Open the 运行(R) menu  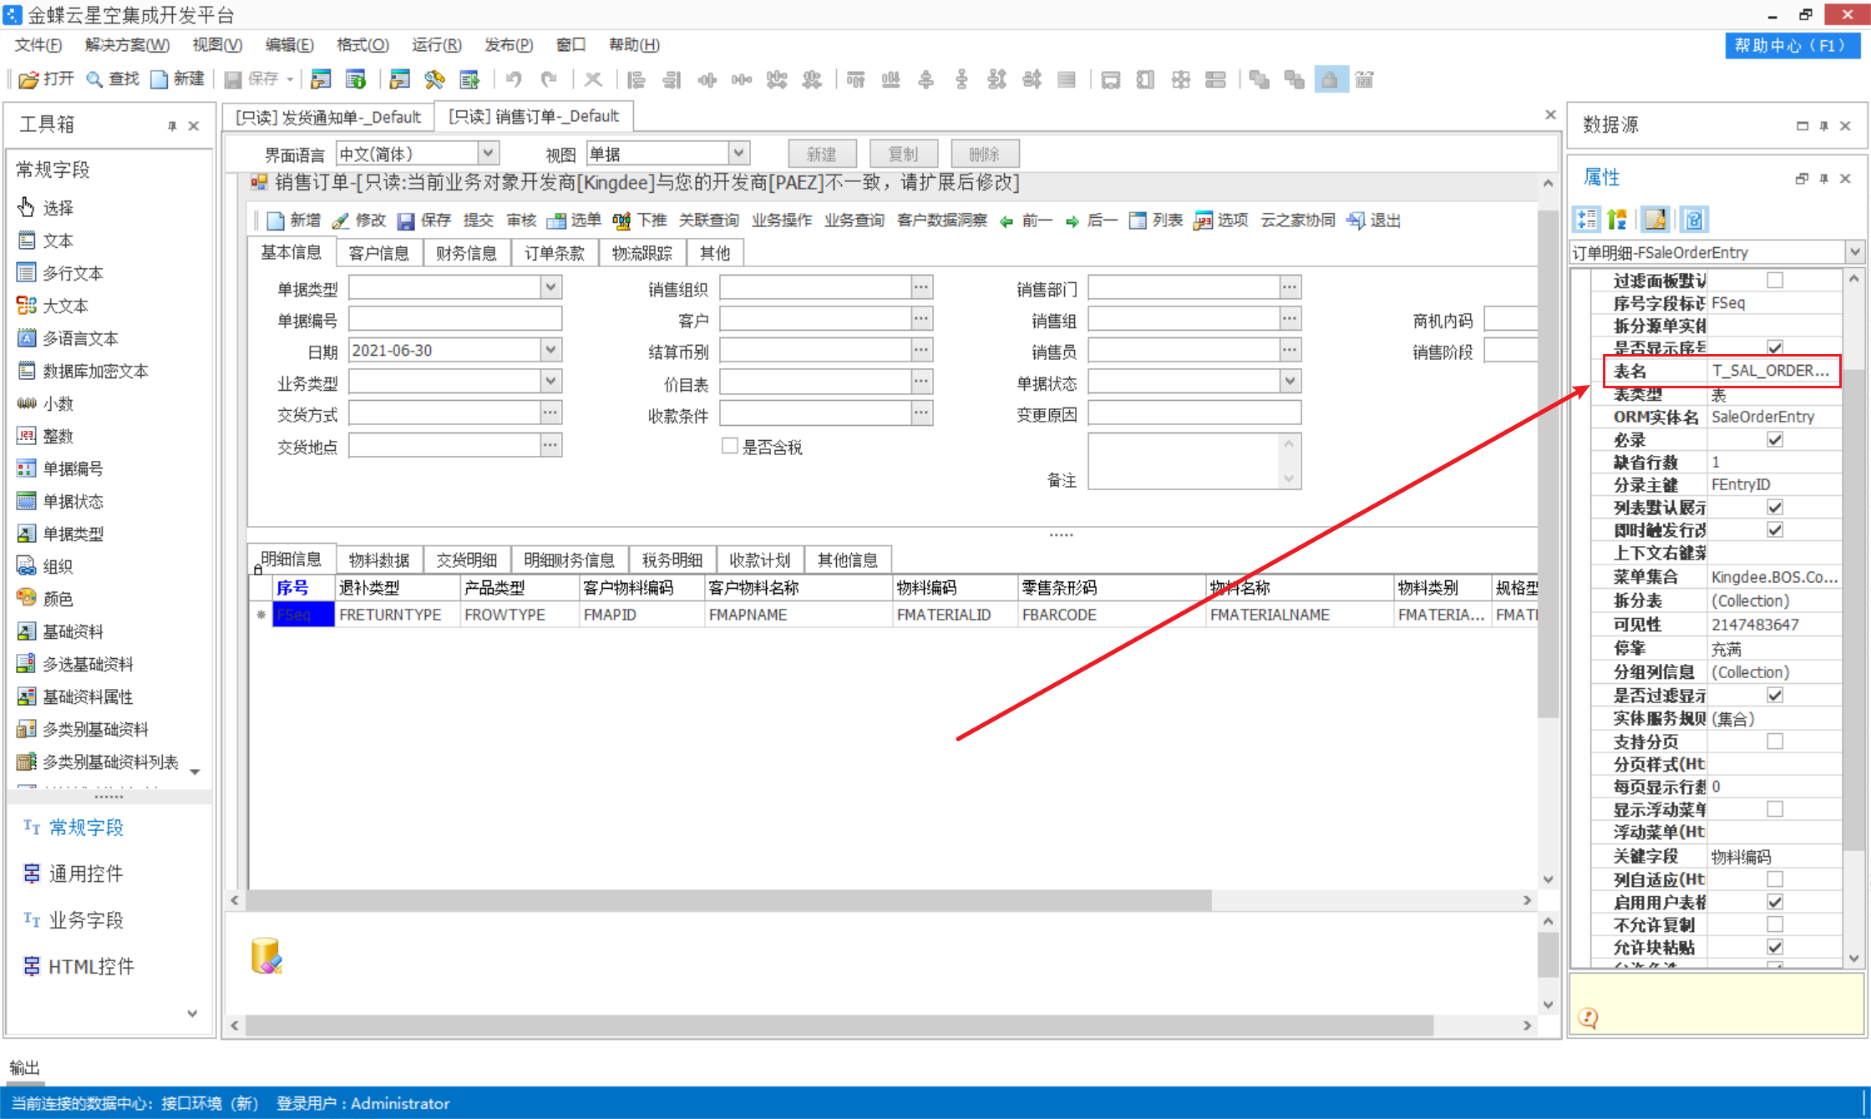436,45
